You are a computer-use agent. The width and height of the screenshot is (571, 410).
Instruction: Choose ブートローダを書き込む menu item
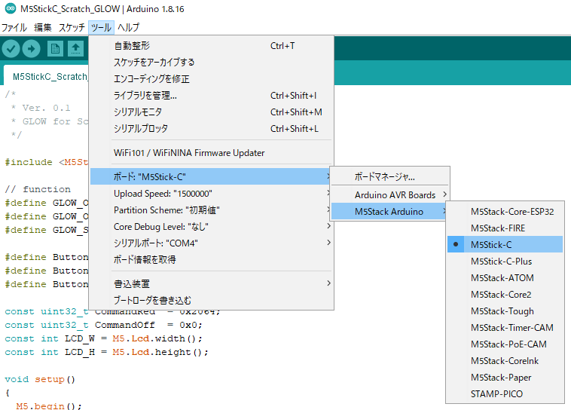point(212,300)
